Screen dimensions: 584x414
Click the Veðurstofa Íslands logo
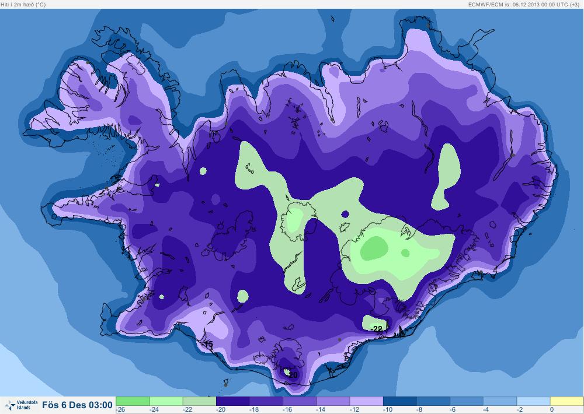click(x=21, y=405)
